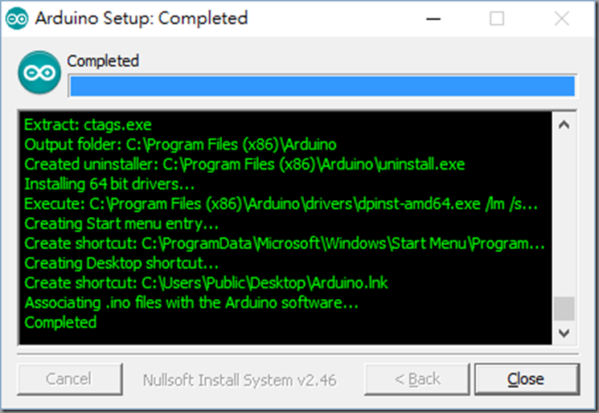Click the log scrollbar down arrow
This screenshot has height=413, width=599.
(564, 333)
